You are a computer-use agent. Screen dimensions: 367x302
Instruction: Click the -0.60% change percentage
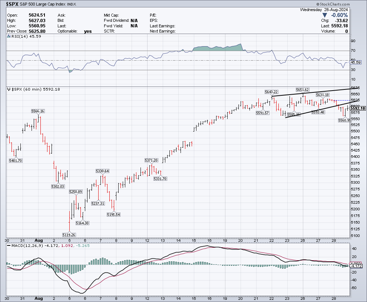pyautogui.click(x=339, y=15)
